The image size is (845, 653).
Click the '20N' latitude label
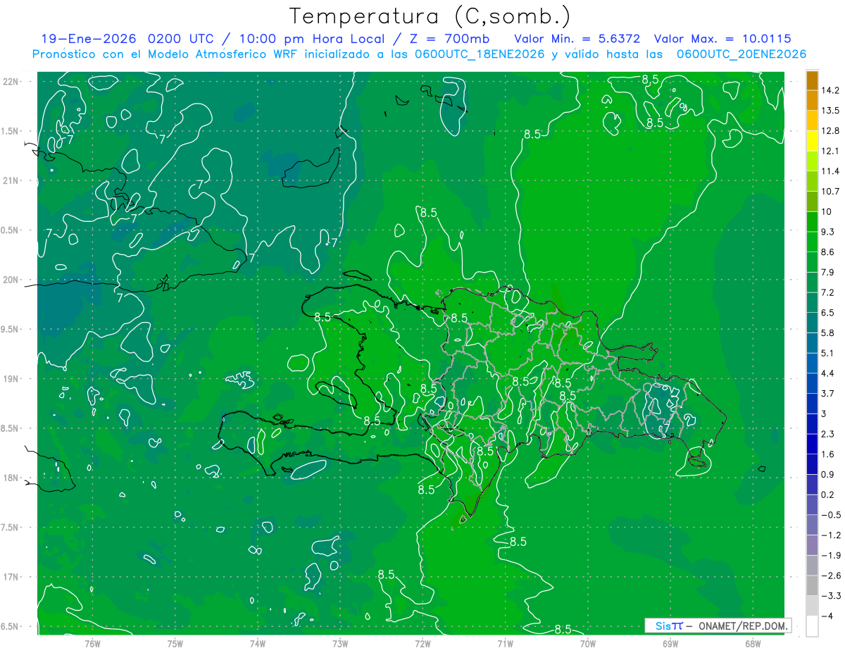tap(11, 280)
